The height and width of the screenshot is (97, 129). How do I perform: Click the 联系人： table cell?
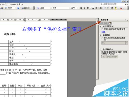29,55
